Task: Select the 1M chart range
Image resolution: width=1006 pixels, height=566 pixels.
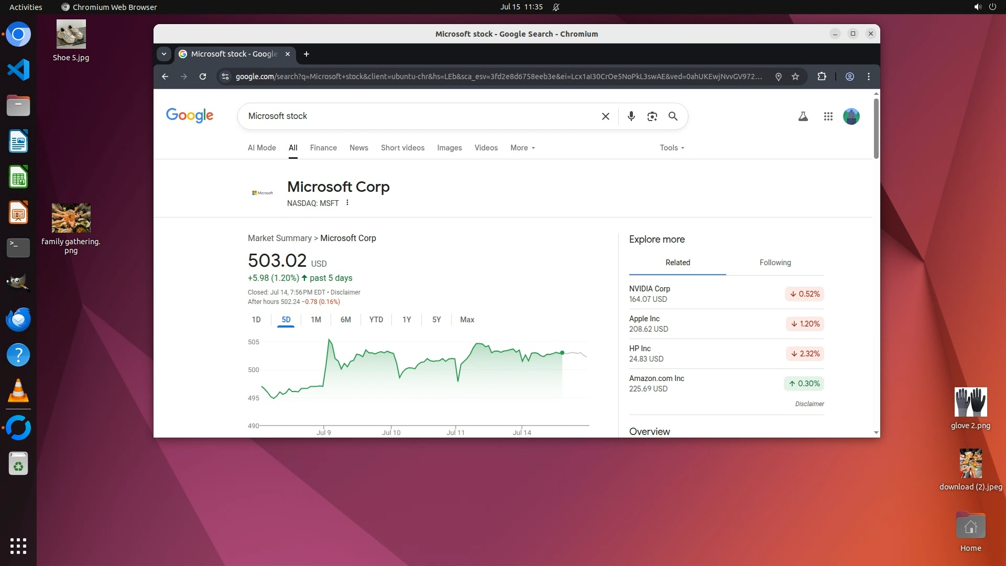Action: point(315,320)
